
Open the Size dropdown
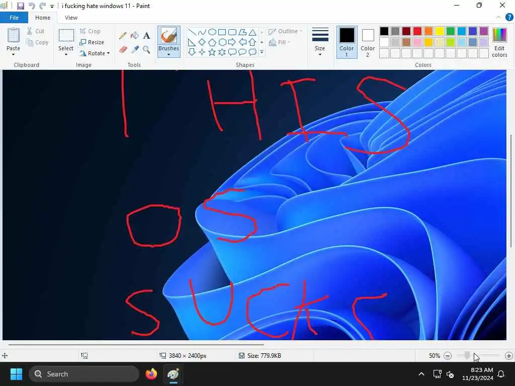[x=320, y=42]
